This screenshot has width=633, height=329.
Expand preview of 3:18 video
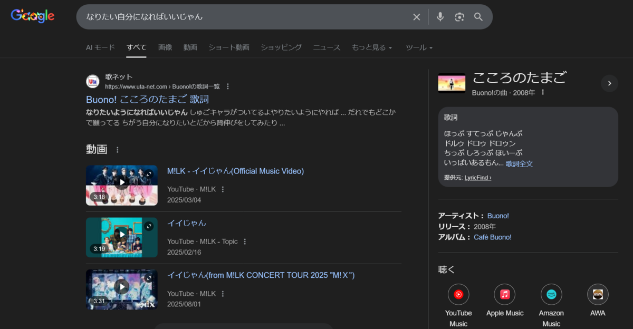[x=149, y=174]
